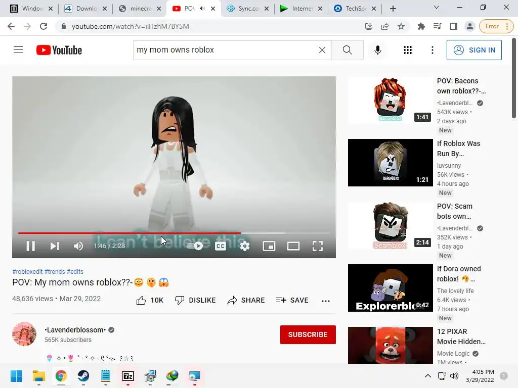Install app icon in address bar
This screenshot has height=388, width=518.
(x=369, y=26)
